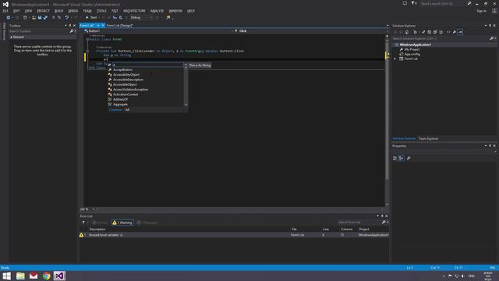Click the Undo toolbar icon

pos(66,17)
